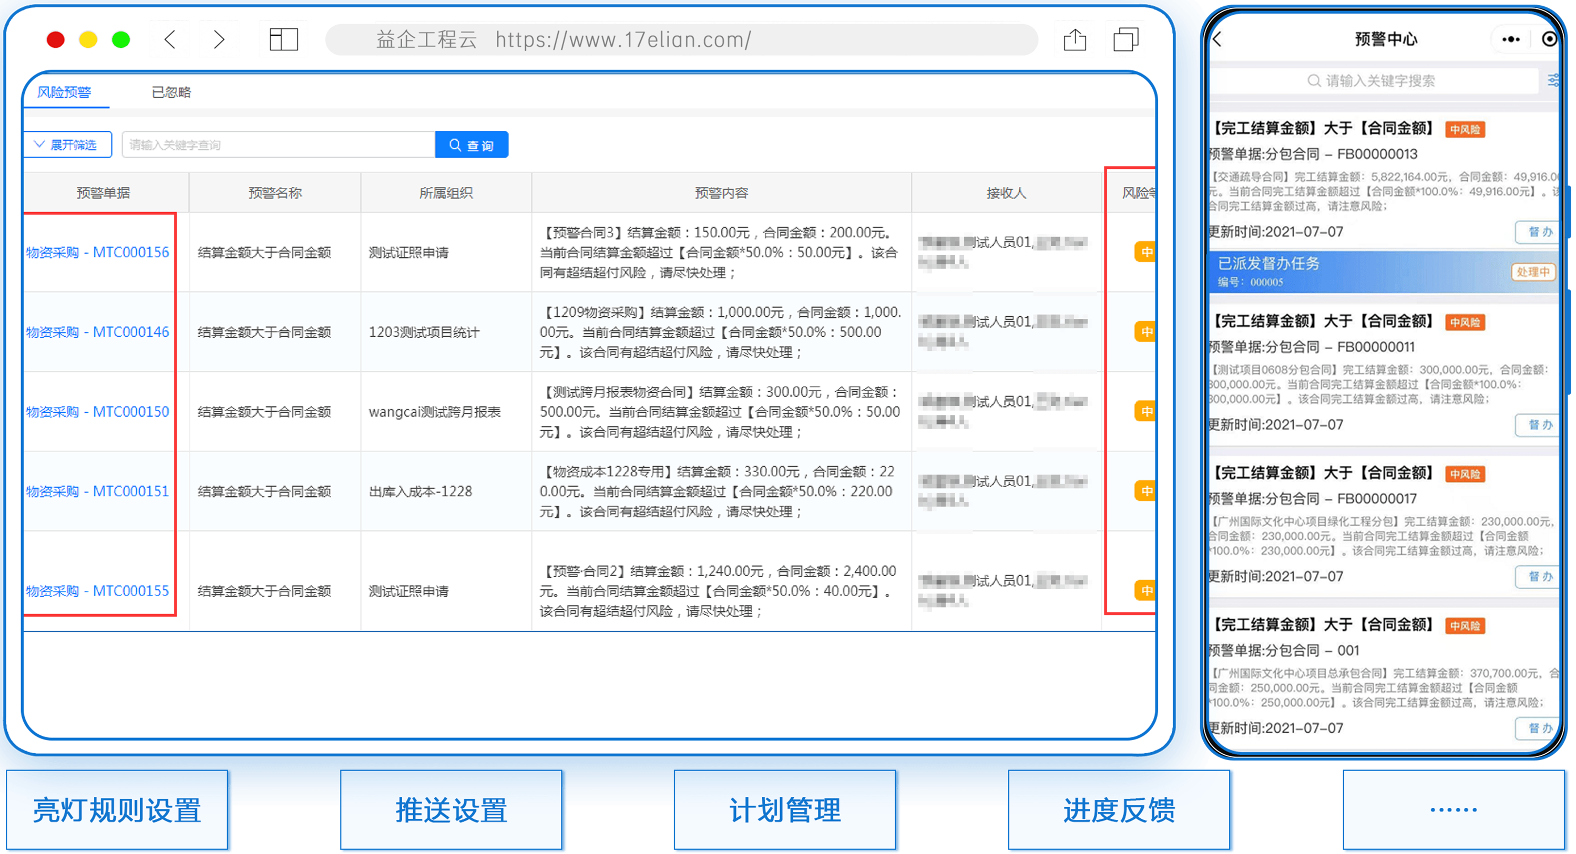
Task: Click the 查询 search button
Action: tap(472, 145)
